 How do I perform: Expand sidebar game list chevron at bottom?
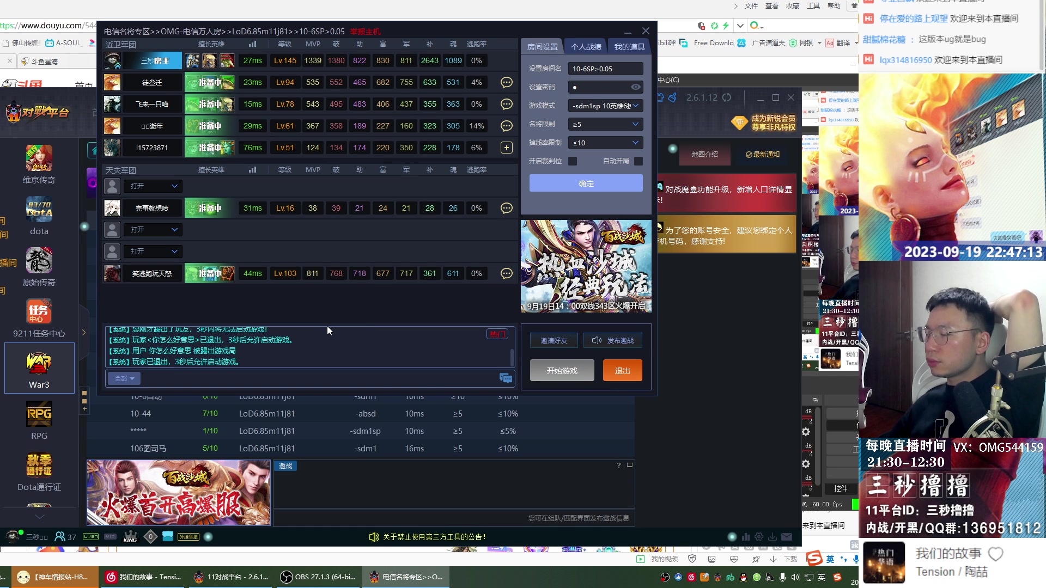(39, 517)
